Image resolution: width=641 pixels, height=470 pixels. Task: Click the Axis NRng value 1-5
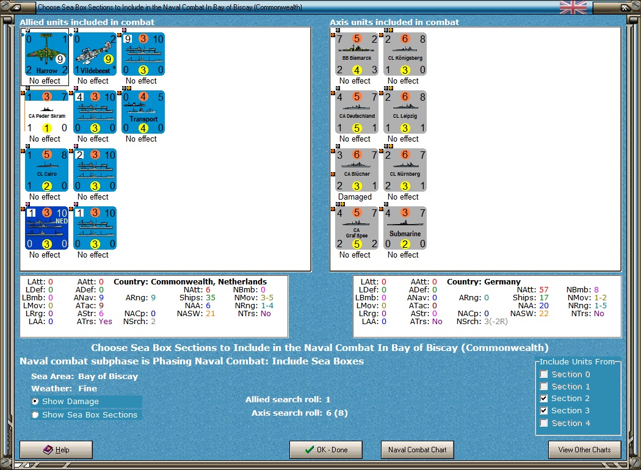click(601, 305)
